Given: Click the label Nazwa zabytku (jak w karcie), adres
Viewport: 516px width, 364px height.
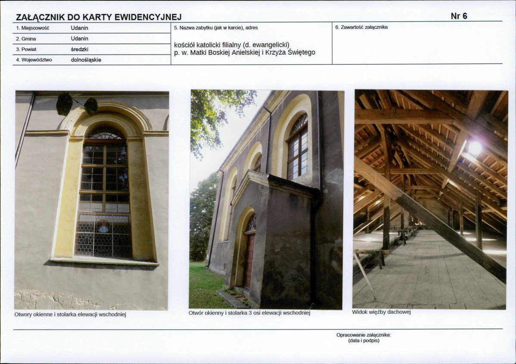Looking at the screenshot, I should coord(215,28).
